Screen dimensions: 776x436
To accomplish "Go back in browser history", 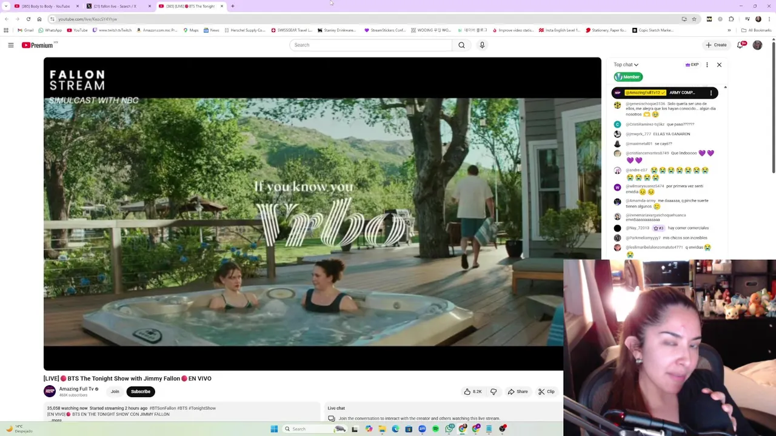I will click(x=6, y=19).
